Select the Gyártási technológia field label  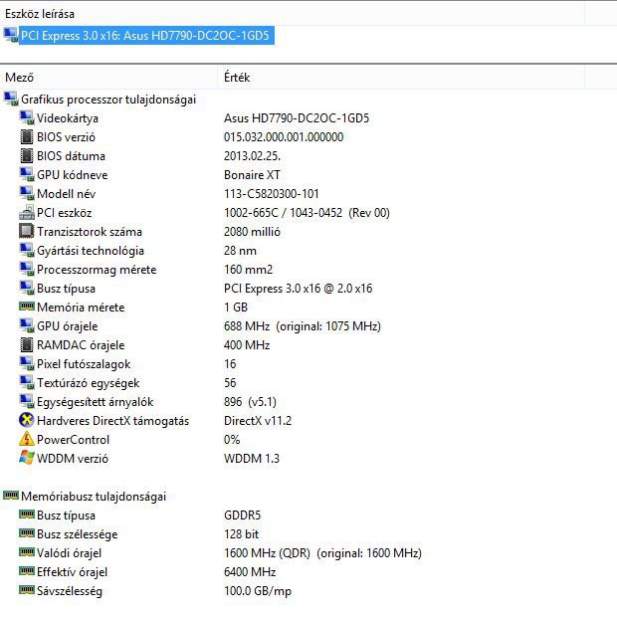[x=91, y=251]
